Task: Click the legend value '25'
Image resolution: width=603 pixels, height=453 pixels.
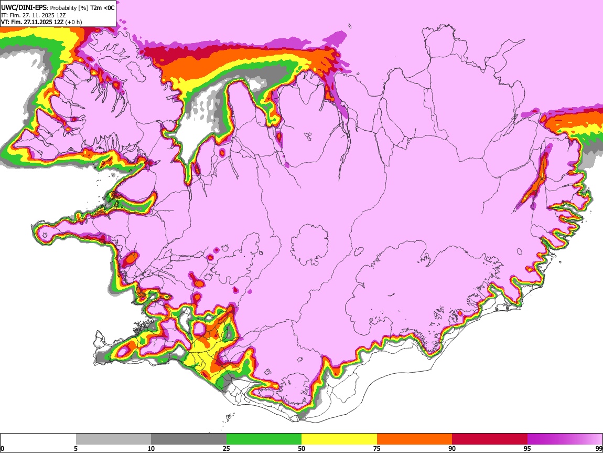Action: click(227, 448)
